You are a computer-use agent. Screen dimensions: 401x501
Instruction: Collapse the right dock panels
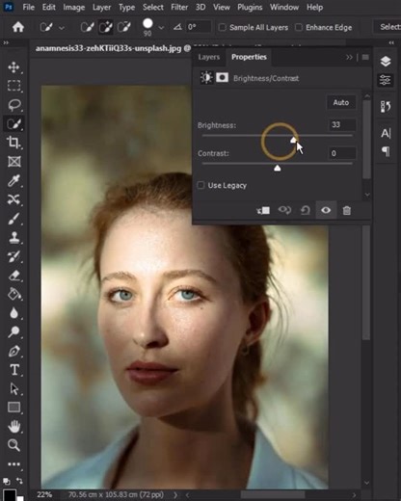pyautogui.click(x=391, y=42)
